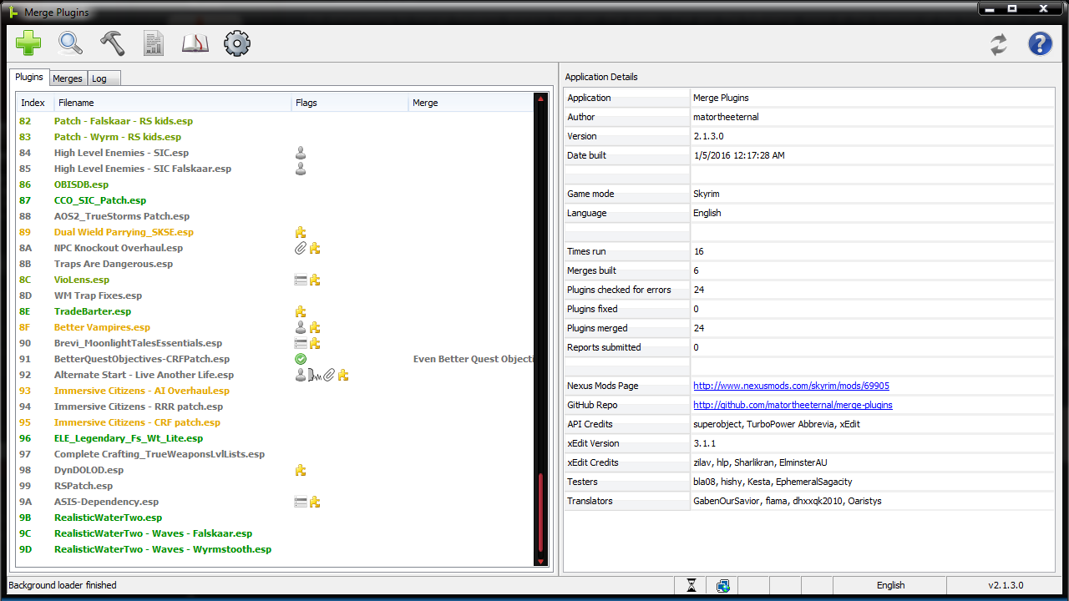
Task: Click the person flag icon on High Level Enemies - SIC Falskaar.esp
Action: [x=301, y=169]
